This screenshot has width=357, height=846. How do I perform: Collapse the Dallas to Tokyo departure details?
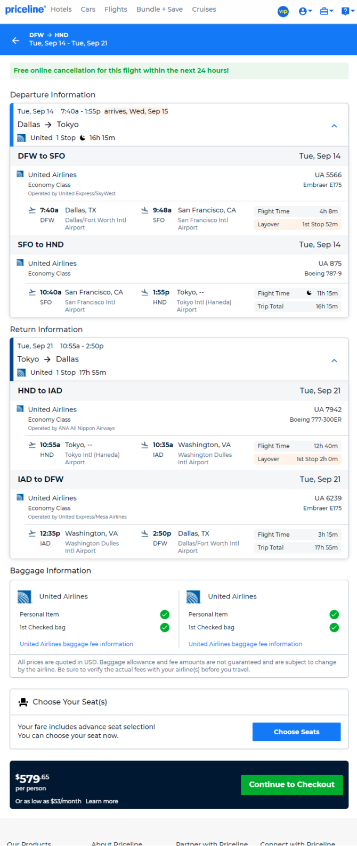334,126
